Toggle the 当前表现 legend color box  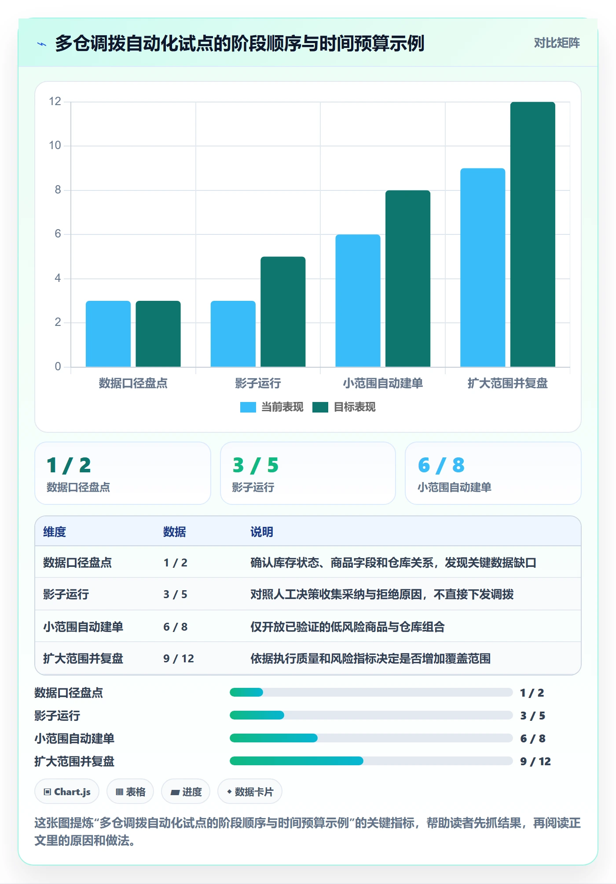pos(248,407)
